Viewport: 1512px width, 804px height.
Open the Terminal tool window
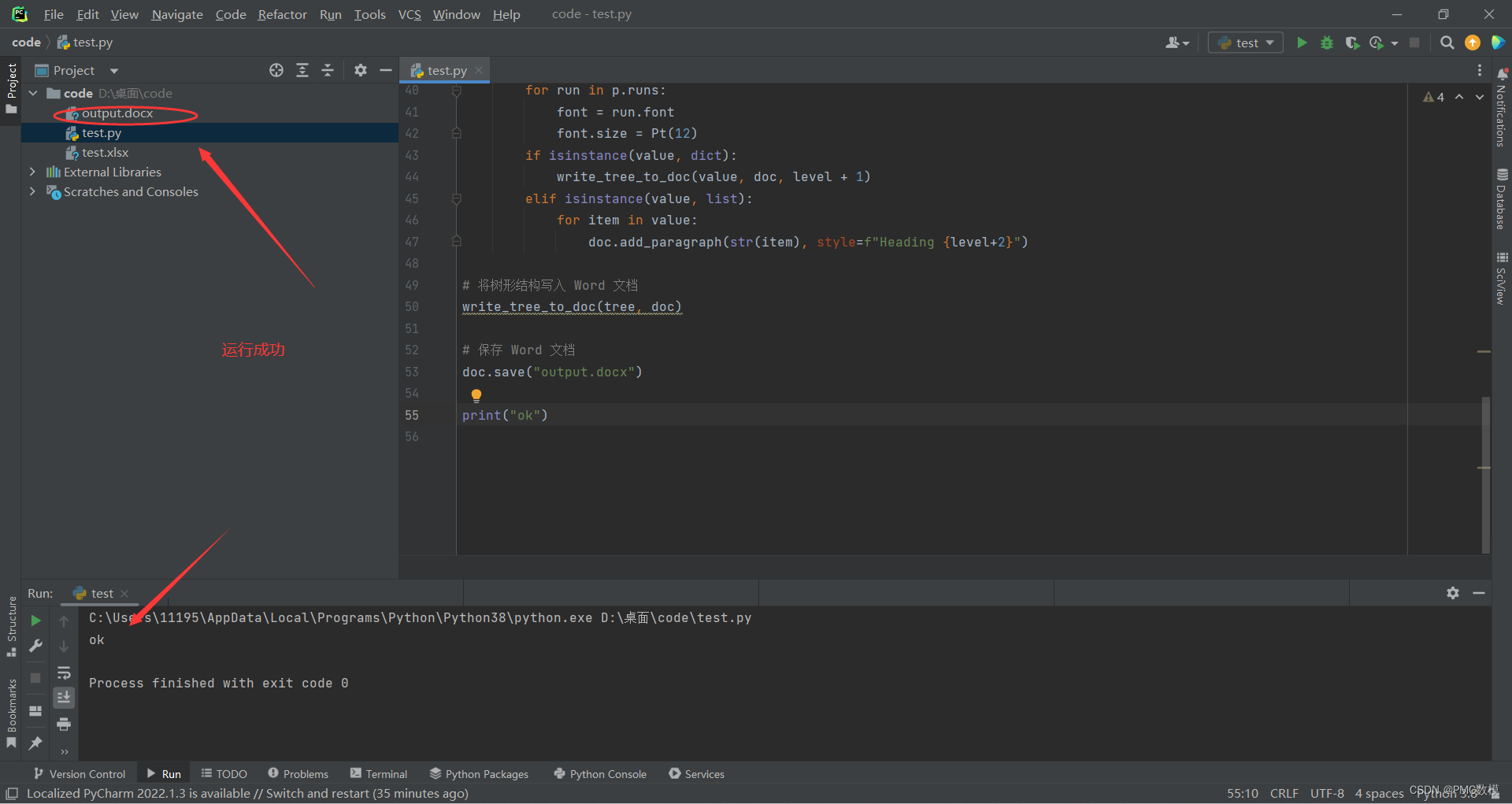379,774
